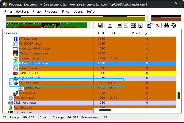Viewport: 184px width, 123px height.
Task: Click PID 2936 in the RCIMGDIR.exe row
Action: click(x=101, y=44)
